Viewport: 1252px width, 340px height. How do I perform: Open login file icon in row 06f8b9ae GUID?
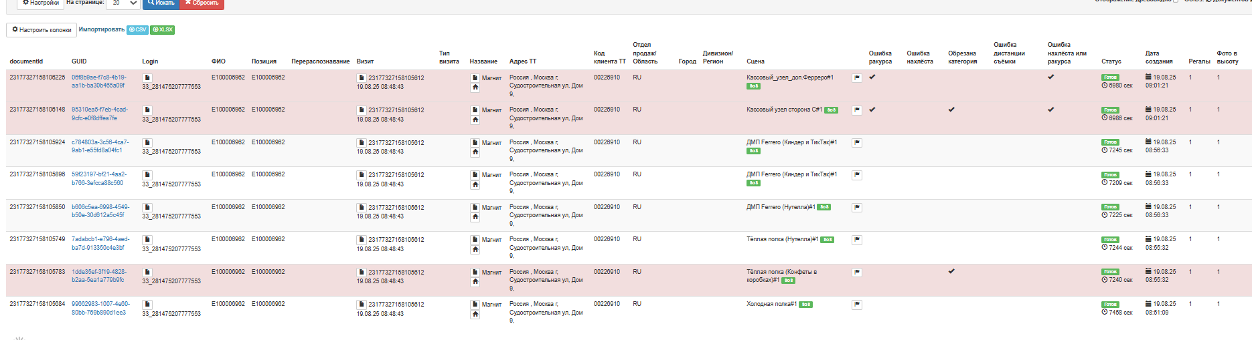[147, 77]
